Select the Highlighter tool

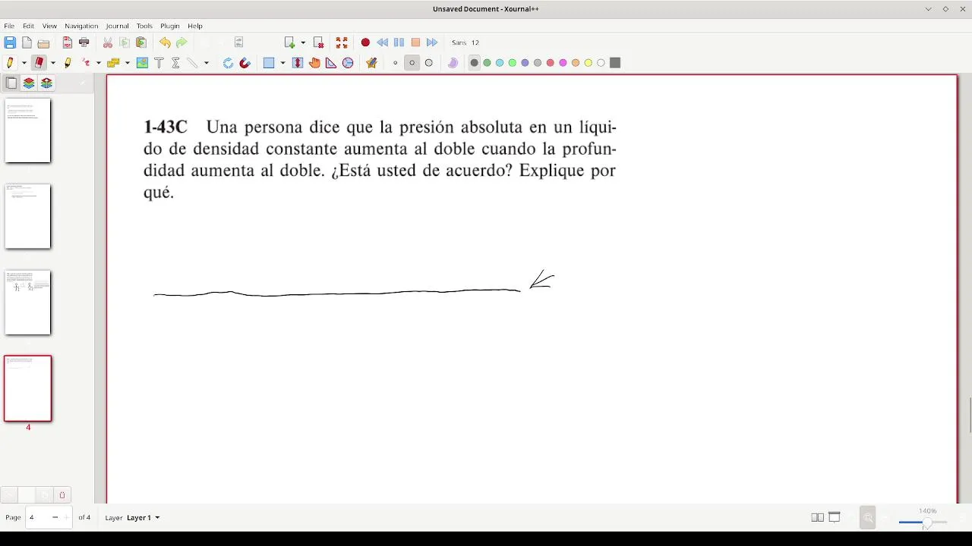click(68, 63)
